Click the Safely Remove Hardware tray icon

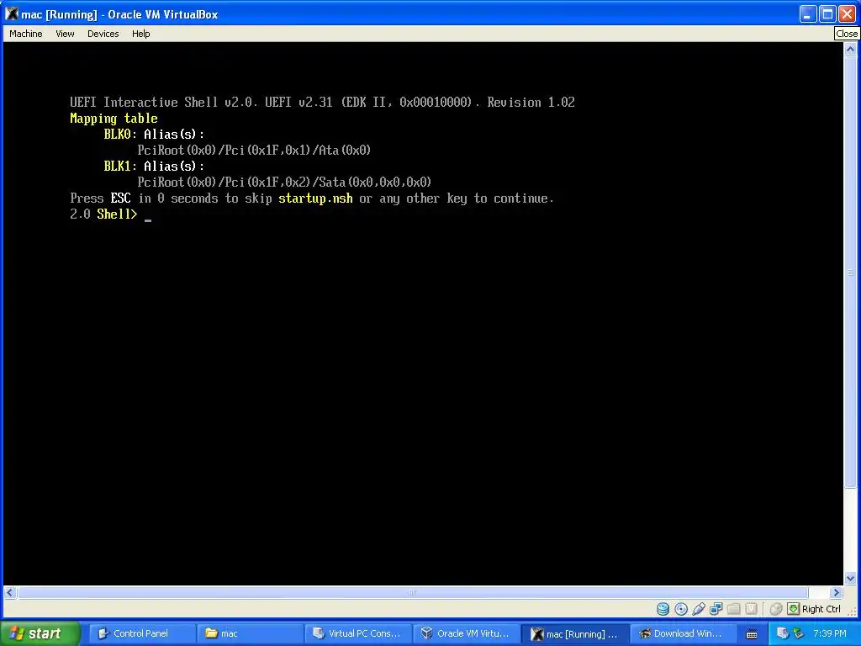tap(798, 633)
